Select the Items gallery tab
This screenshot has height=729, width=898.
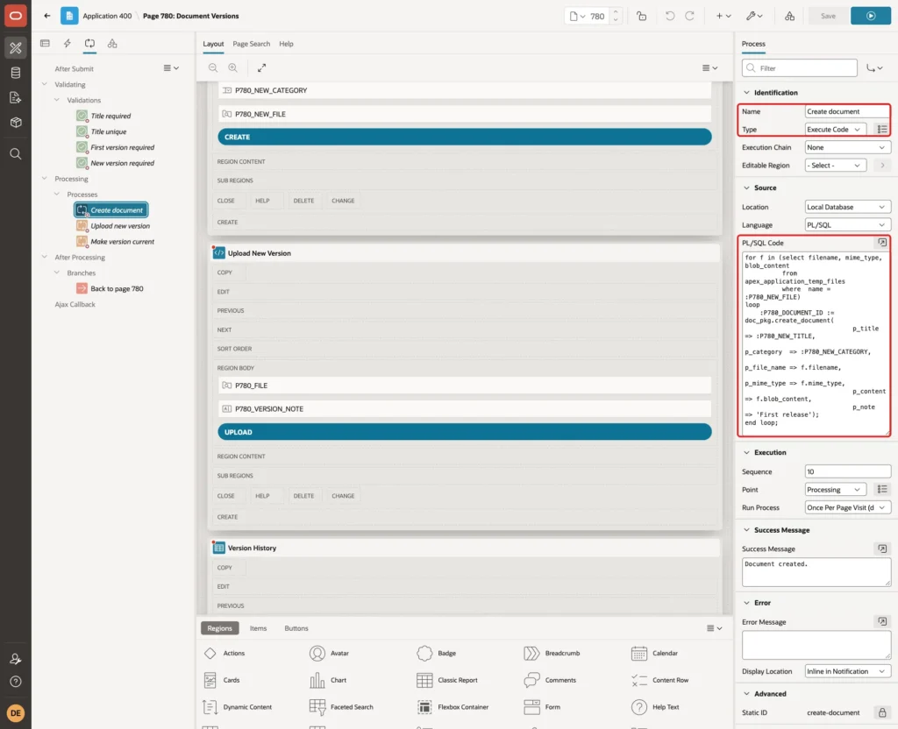coord(258,628)
